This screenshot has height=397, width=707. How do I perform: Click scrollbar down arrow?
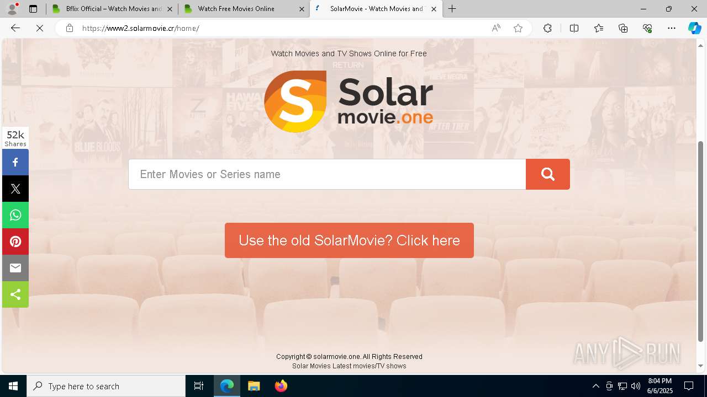pos(701,366)
